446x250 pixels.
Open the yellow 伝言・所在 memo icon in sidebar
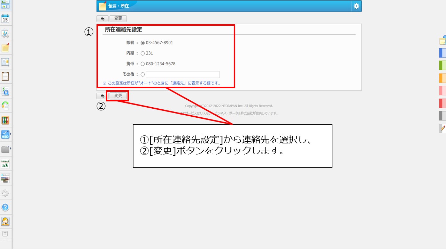(5, 48)
